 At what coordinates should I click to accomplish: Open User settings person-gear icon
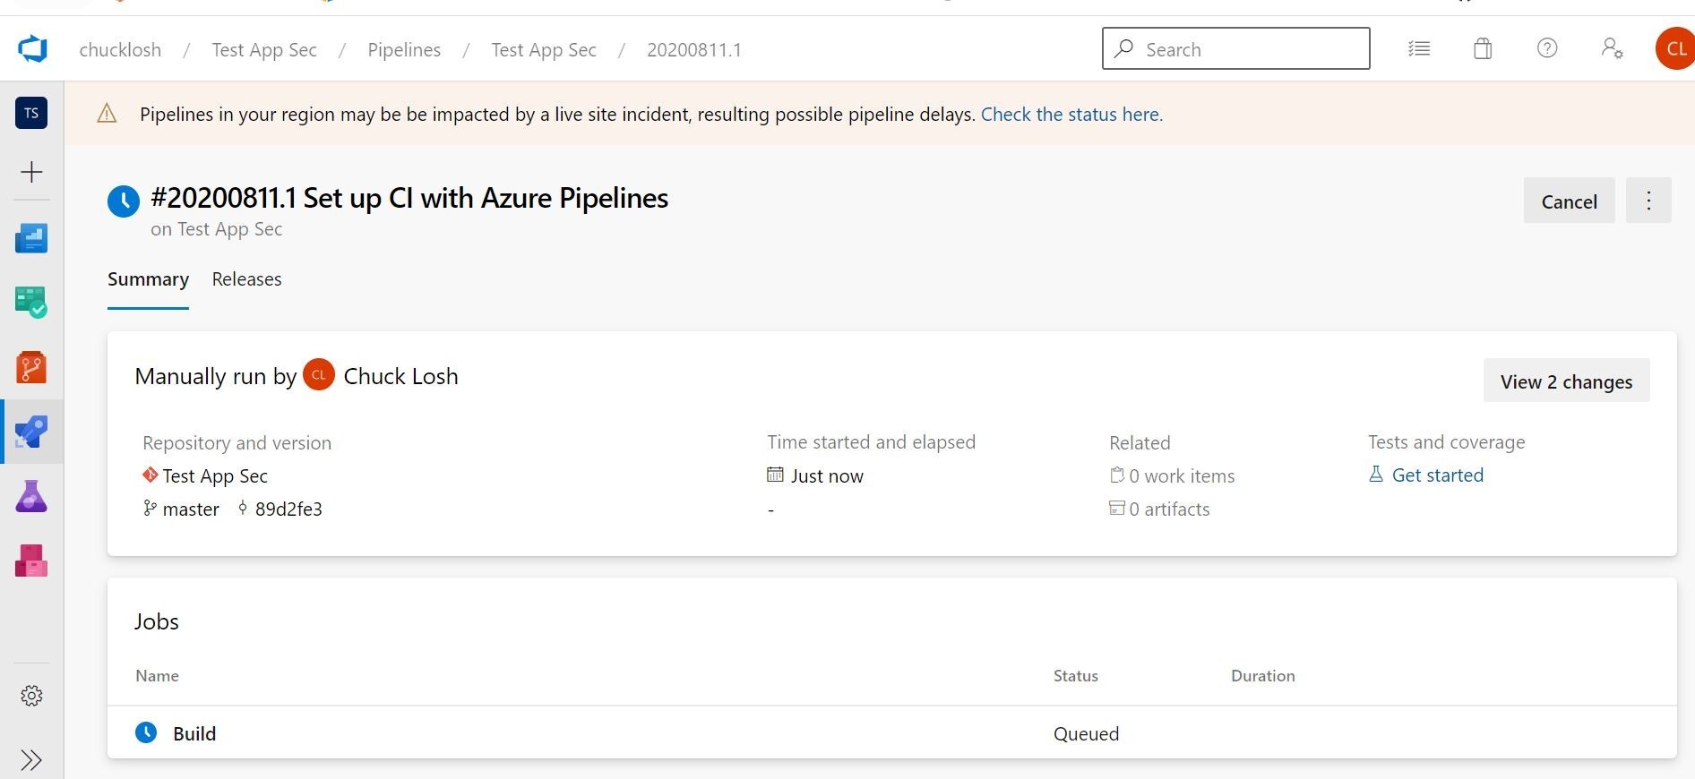click(1612, 48)
